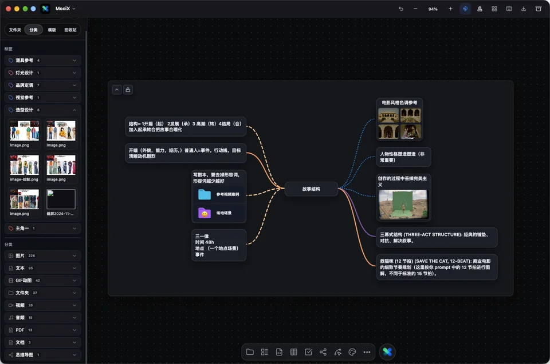This screenshot has width=550, height=364.
Task: Toggle the lock on the canvas frame
Action: coord(128,90)
